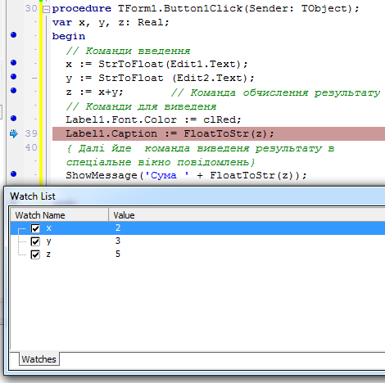This screenshot has width=385, height=383.
Task: Click gutter dot next to y := StrToFloat line
Action: (13, 76)
